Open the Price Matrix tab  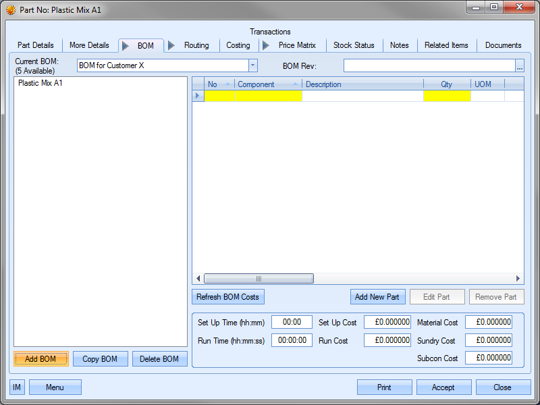[x=296, y=45]
